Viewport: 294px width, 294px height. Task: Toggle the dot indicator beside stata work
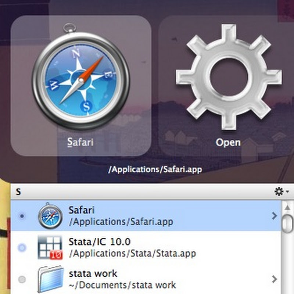point(22,280)
